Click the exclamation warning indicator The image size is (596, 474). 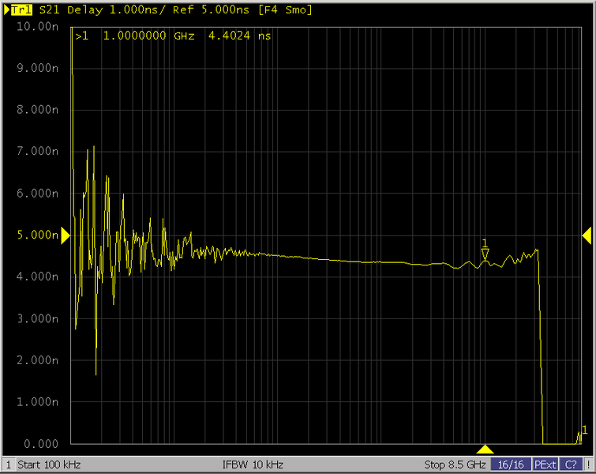click(588, 465)
